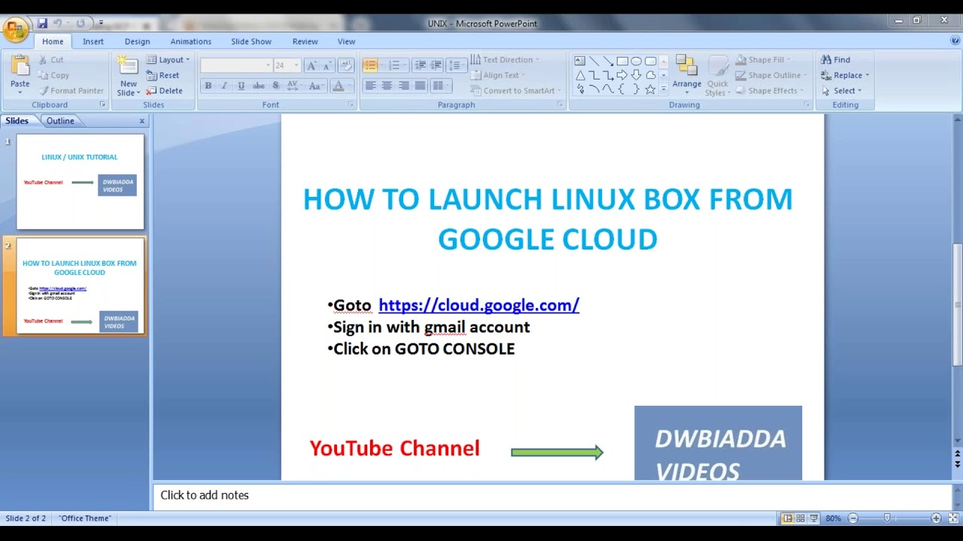Delete the current slide
Screen dimensions: 963x541
click(x=165, y=90)
